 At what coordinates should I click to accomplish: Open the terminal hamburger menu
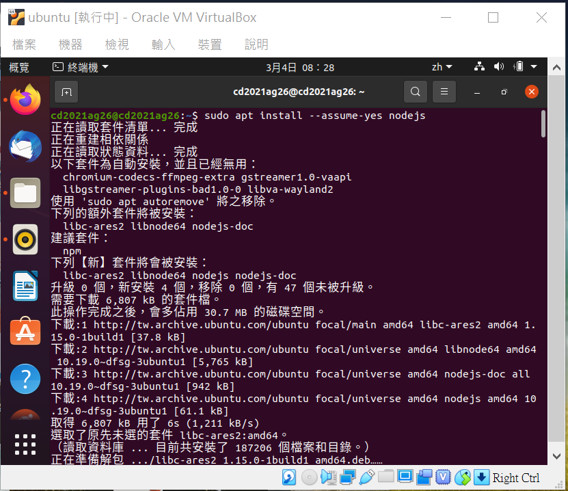(444, 92)
